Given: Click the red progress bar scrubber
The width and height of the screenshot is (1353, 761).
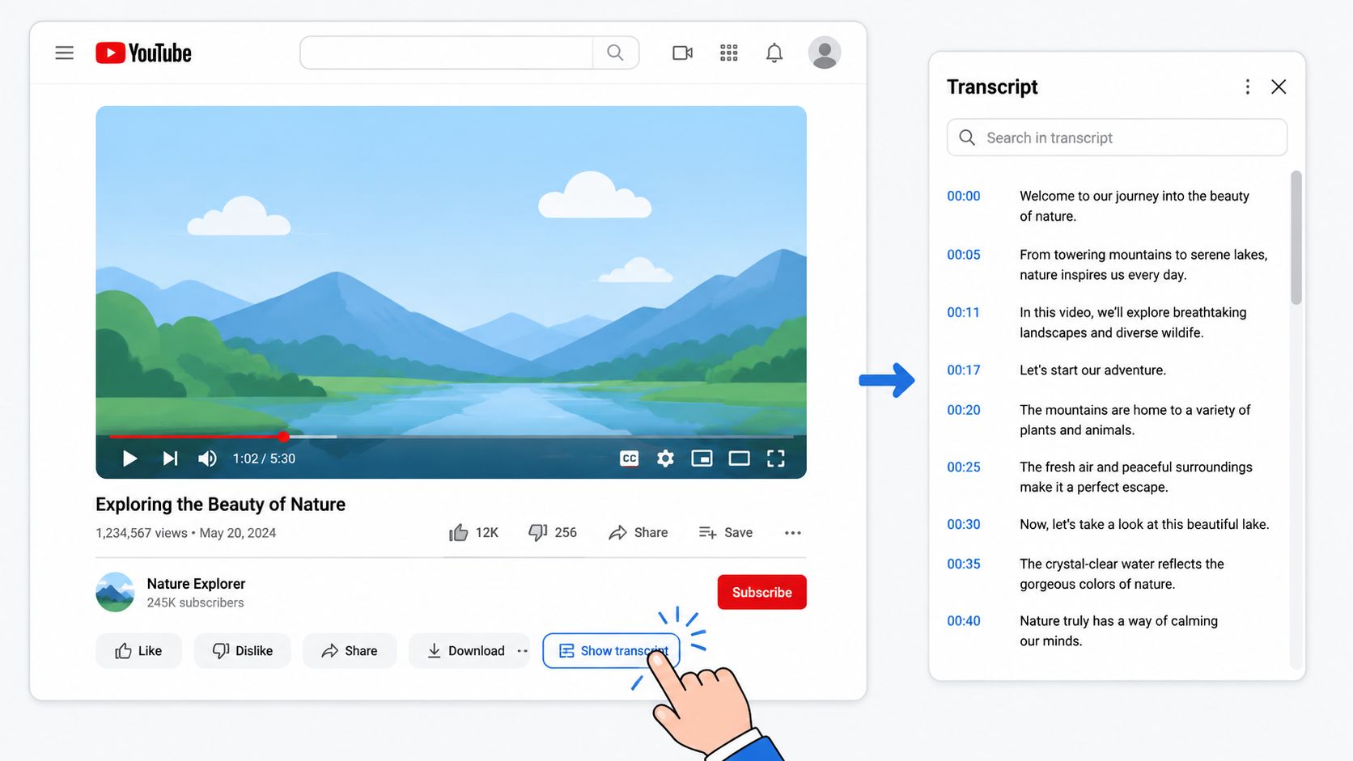Looking at the screenshot, I should tap(283, 437).
